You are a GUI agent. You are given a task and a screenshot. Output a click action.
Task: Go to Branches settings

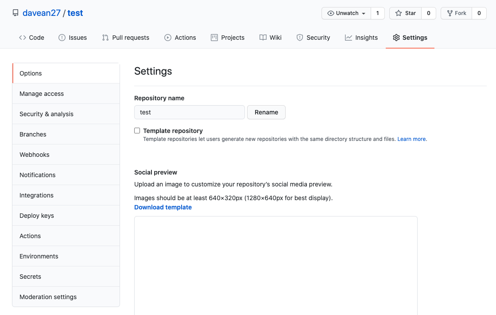(66, 134)
